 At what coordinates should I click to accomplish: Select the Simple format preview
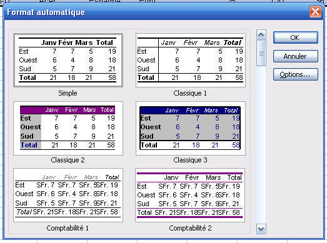point(68,60)
